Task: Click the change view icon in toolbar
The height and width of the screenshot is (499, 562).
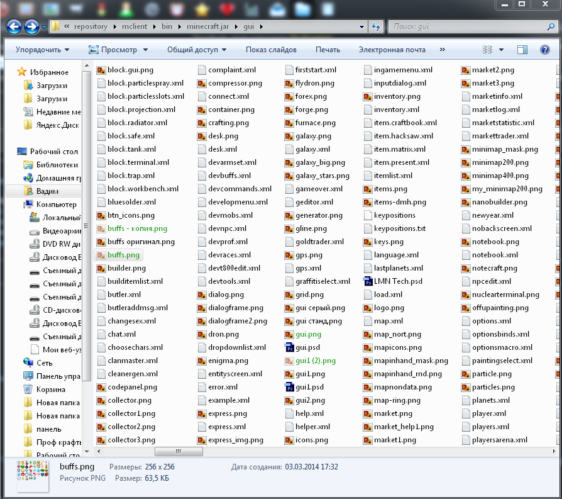Action: 488,50
